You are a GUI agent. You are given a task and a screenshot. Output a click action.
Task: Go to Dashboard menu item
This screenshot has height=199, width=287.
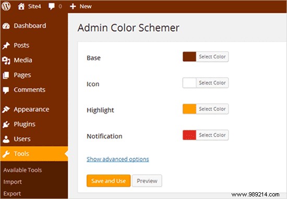pyautogui.click(x=34, y=26)
